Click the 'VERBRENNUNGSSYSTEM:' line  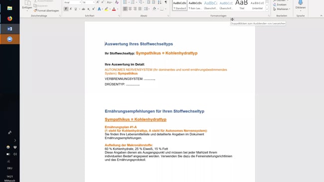130,79
